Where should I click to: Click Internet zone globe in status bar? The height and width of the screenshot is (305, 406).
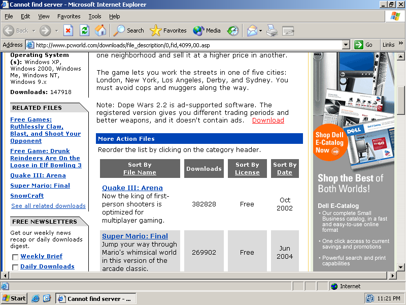point(334,286)
